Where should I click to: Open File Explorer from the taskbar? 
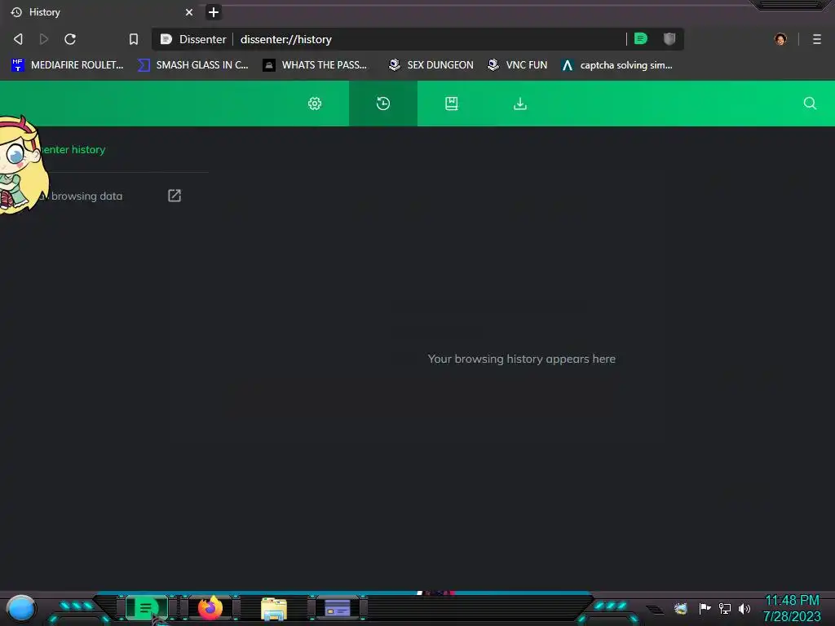tap(274, 608)
